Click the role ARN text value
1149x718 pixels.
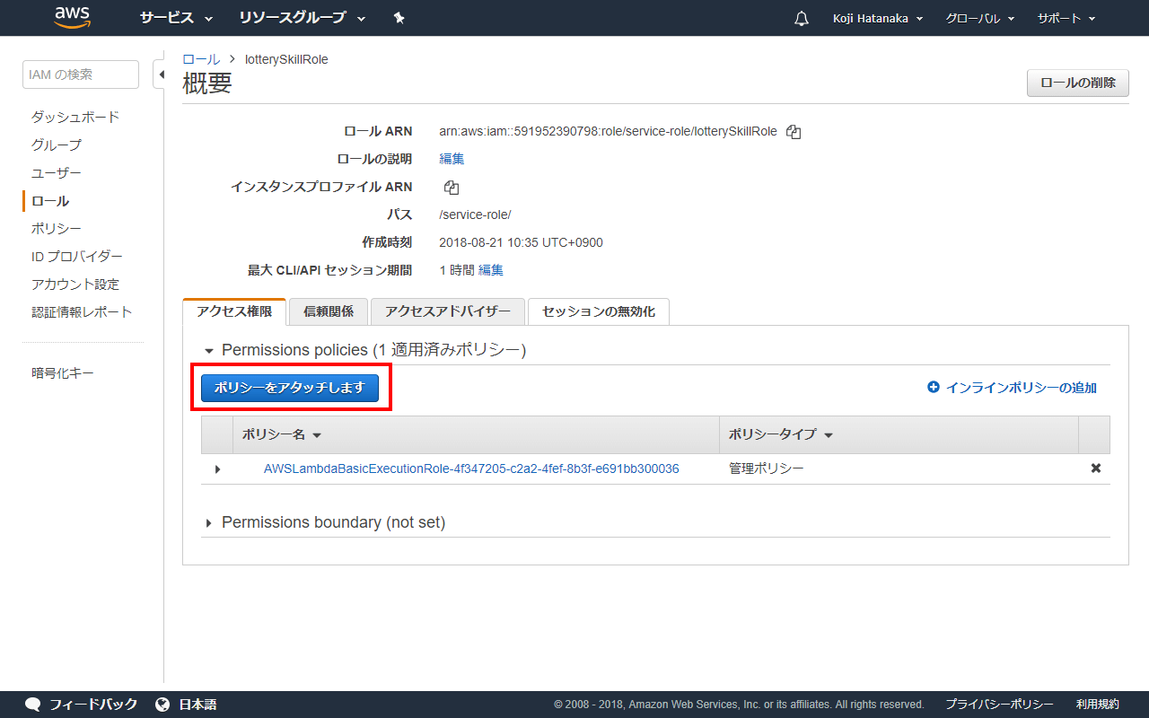pos(608,131)
